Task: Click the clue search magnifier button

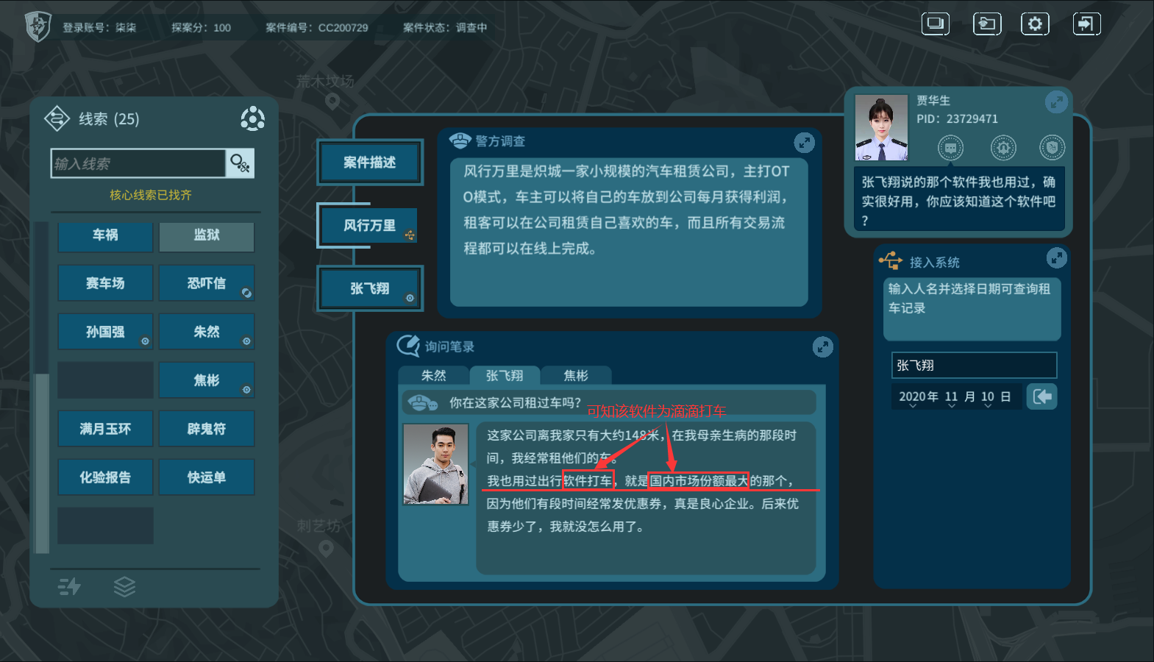Action: (x=241, y=163)
